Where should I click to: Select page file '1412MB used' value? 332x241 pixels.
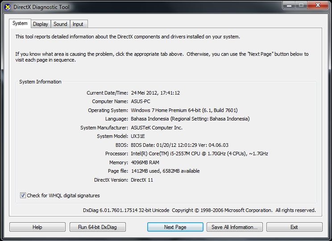pyautogui.click(x=165, y=171)
